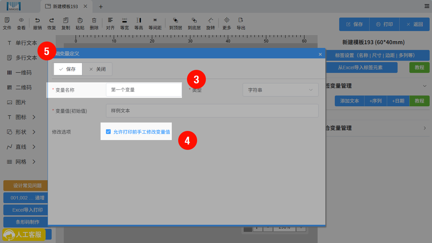Redo with the 恢复 icon
Viewport: 432px width, 243px height.
click(52, 20)
